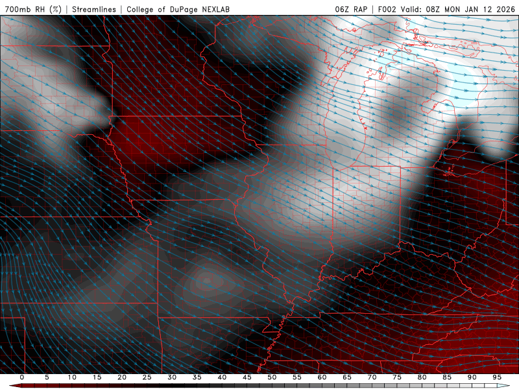Viewport: 519px width, 389px height.
Task: Click the pale blue high-end colorbar arrow
Action: point(503,386)
